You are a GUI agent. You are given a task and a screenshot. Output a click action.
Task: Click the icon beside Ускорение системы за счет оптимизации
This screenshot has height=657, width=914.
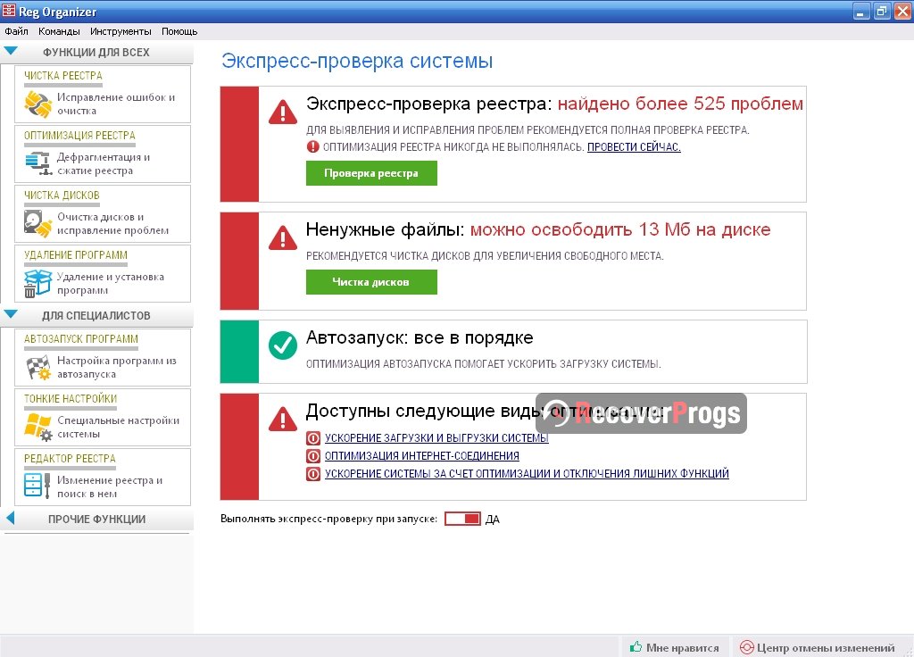click(x=313, y=474)
